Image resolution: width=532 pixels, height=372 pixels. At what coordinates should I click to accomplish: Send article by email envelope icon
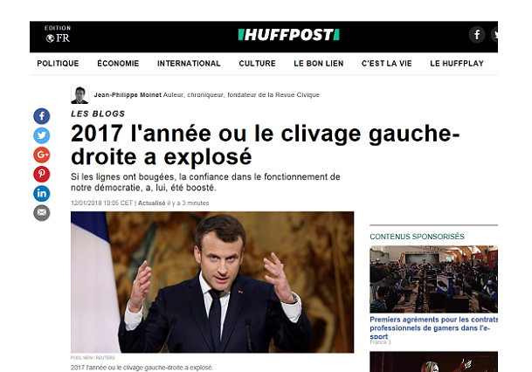point(41,212)
